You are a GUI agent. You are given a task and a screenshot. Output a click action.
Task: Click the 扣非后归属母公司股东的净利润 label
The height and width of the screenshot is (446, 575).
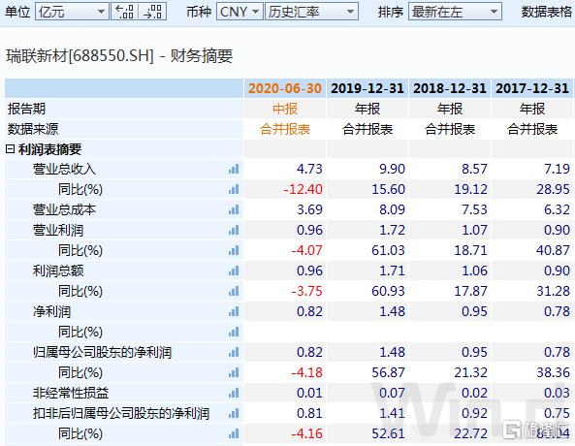coord(121,413)
